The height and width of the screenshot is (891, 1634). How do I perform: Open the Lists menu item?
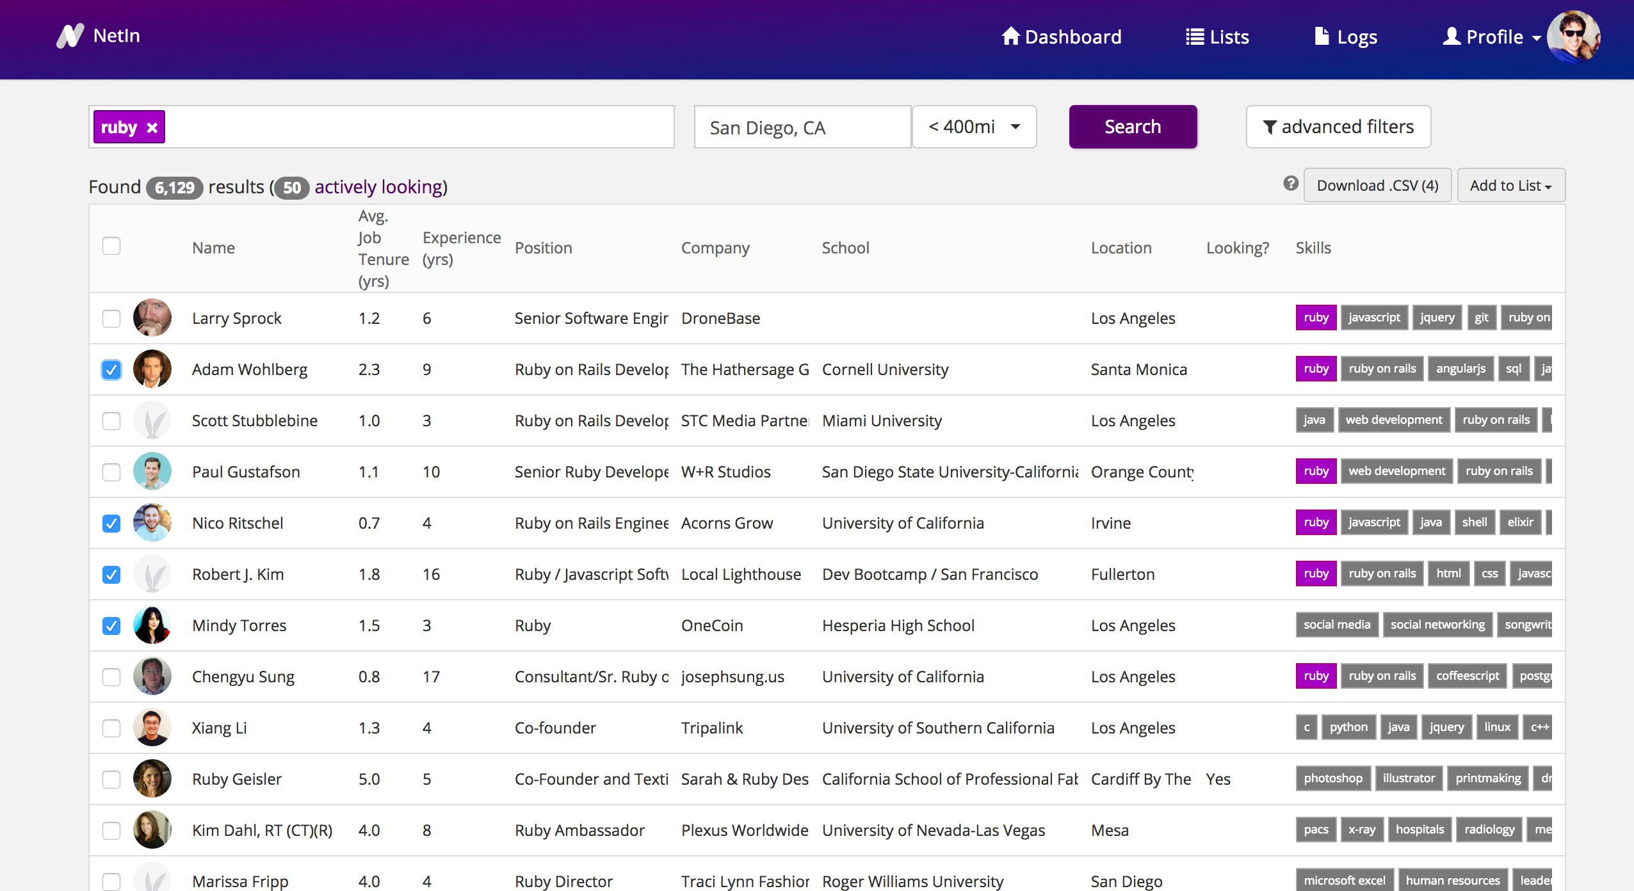(1217, 37)
